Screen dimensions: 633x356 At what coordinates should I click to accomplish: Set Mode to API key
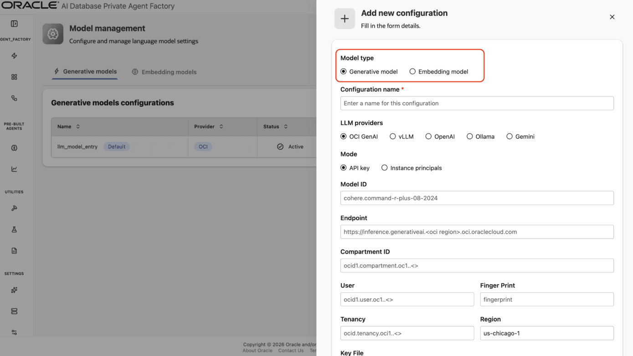344,168
